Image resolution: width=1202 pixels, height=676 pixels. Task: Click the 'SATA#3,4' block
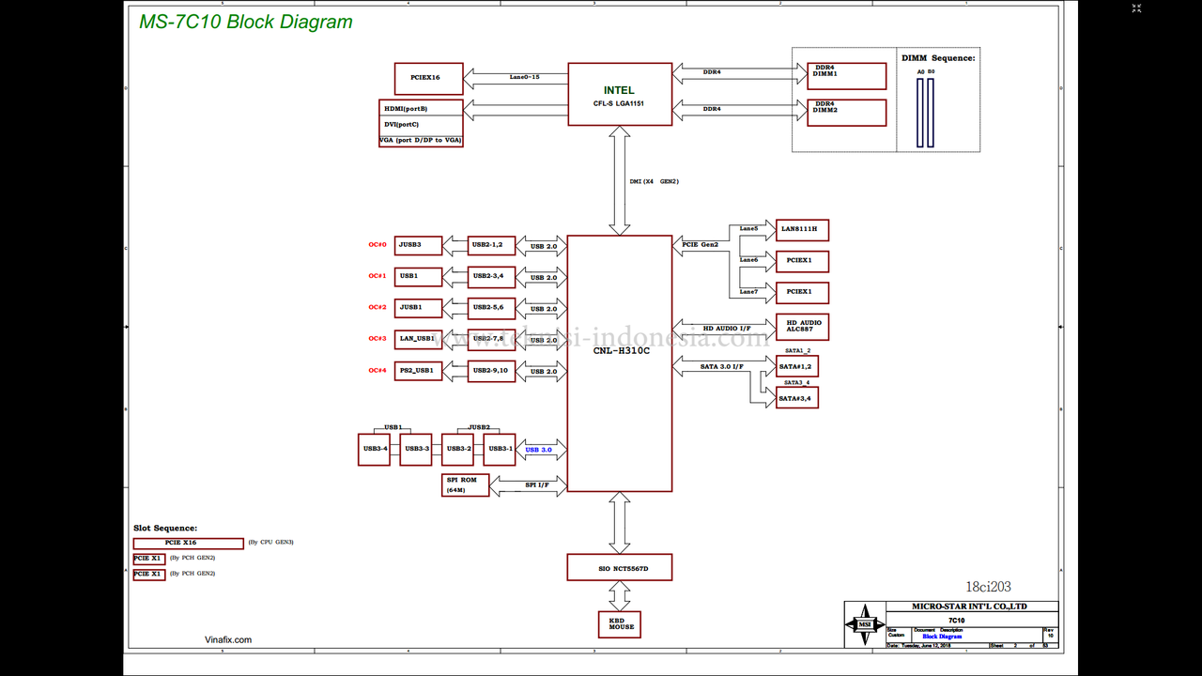coord(797,398)
